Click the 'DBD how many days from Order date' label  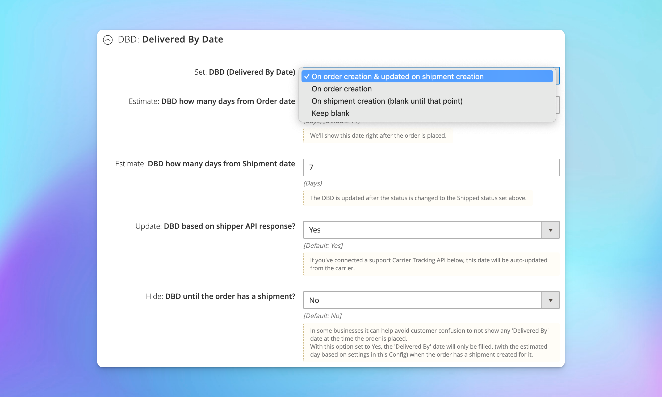212,102
